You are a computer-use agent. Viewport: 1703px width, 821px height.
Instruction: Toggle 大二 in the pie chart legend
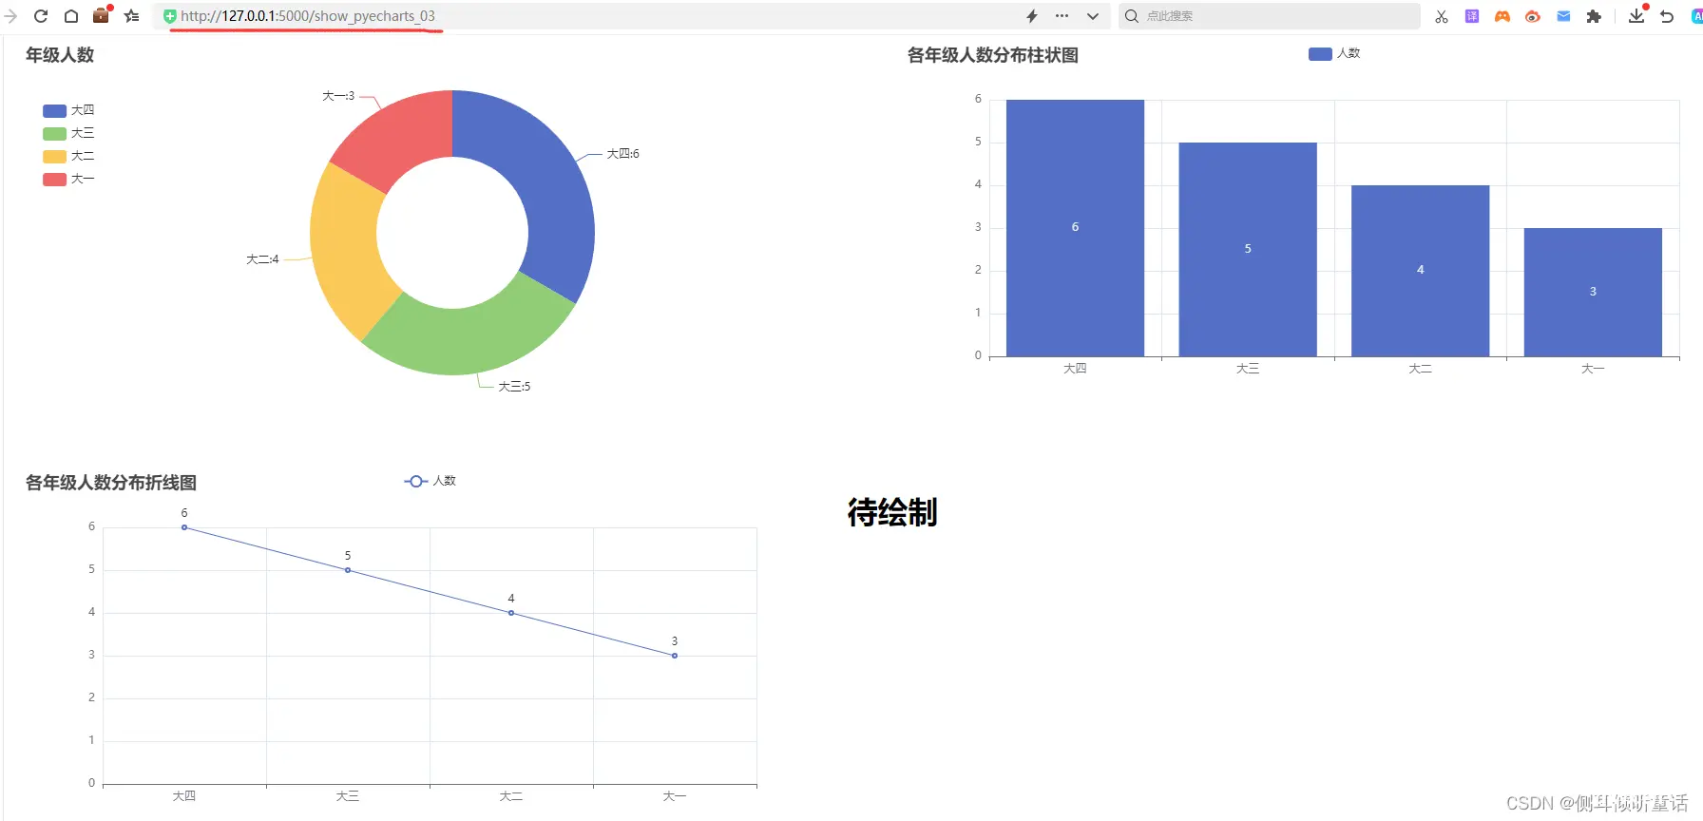click(x=68, y=156)
